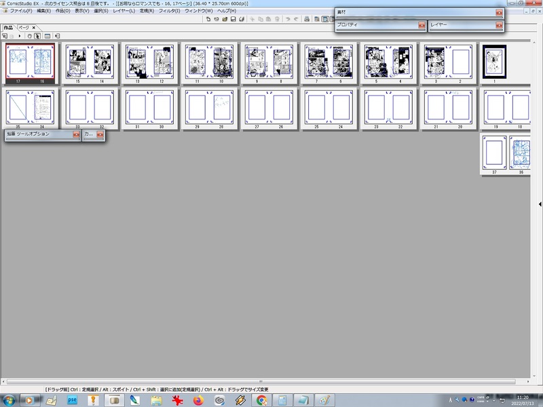Expand the side panel with the right-edge arrow
The width and height of the screenshot is (543, 407).
[540, 204]
